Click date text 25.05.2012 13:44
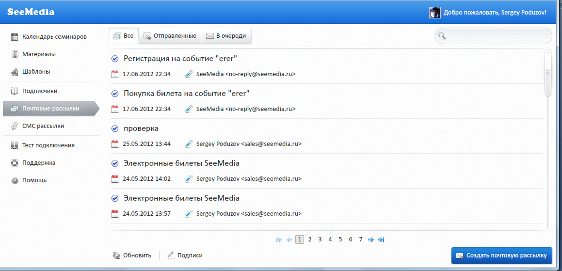 [x=146, y=144]
